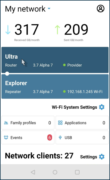Click the blue download arrow icon
The width and height of the screenshot is (110, 180).
(x=8, y=30)
